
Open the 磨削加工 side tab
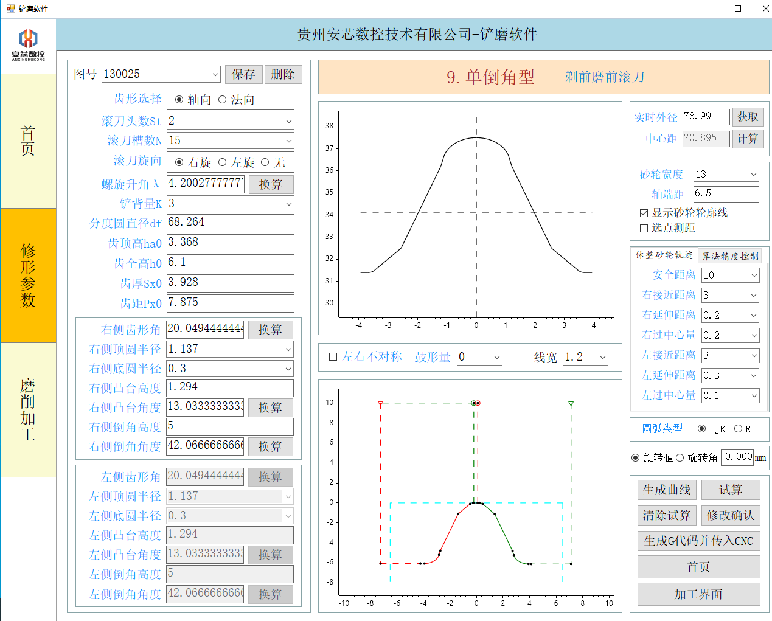(x=28, y=409)
